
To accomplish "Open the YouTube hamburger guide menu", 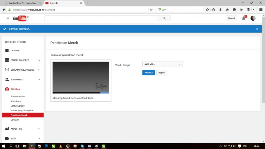I will tap(8, 18).
